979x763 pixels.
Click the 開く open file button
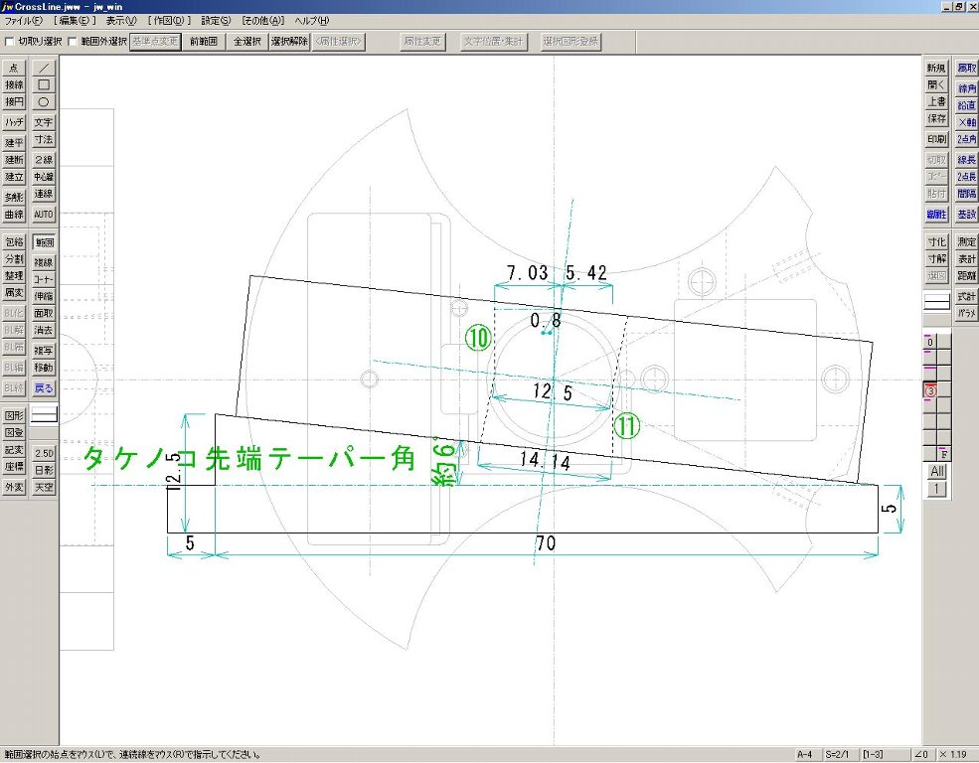click(x=936, y=84)
